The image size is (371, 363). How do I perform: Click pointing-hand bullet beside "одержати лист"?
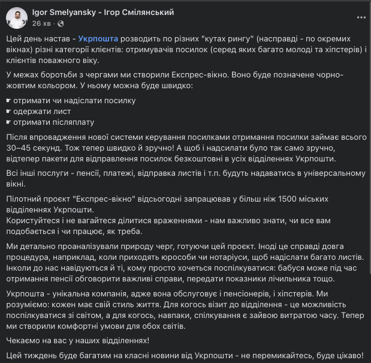[x=8, y=112]
